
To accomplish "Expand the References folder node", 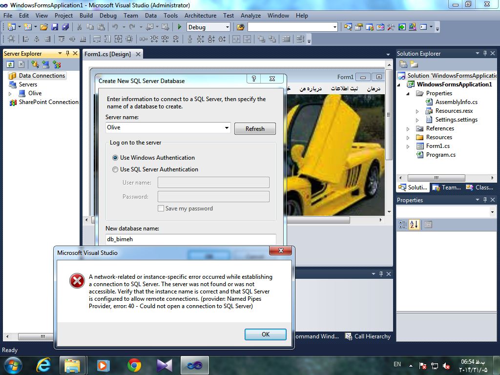I will click(x=408, y=128).
